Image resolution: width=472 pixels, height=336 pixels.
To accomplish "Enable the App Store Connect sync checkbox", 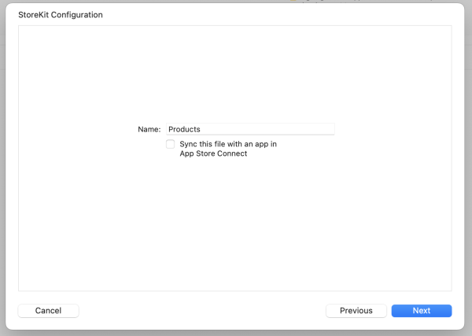I will [x=171, y=145].
